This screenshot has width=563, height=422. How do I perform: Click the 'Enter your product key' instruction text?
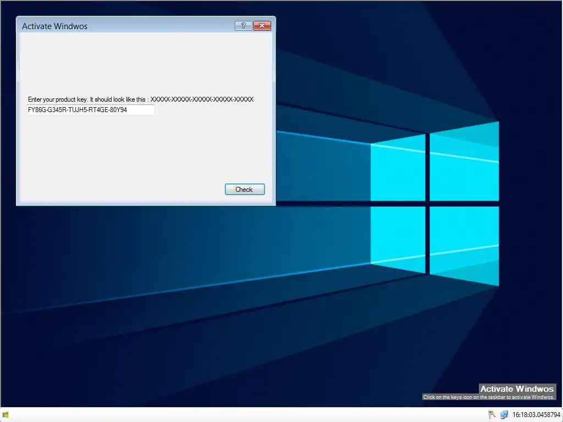pos(141,99)
